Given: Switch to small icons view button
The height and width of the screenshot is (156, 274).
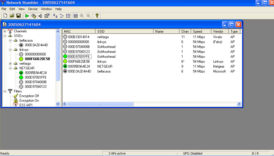Looking at the screenshot, I should coord(62,16).
